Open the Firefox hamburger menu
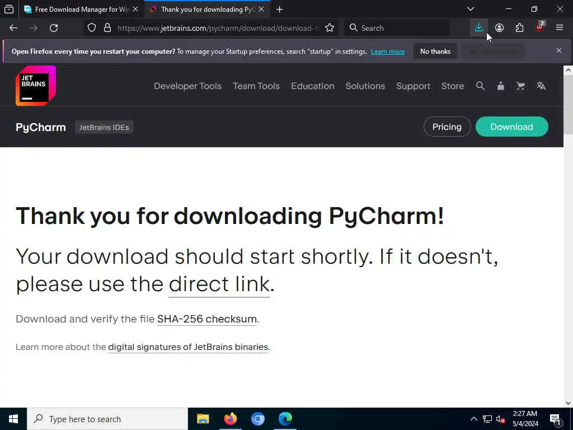Screen dimensions: 573x430 tap(560, 28)
